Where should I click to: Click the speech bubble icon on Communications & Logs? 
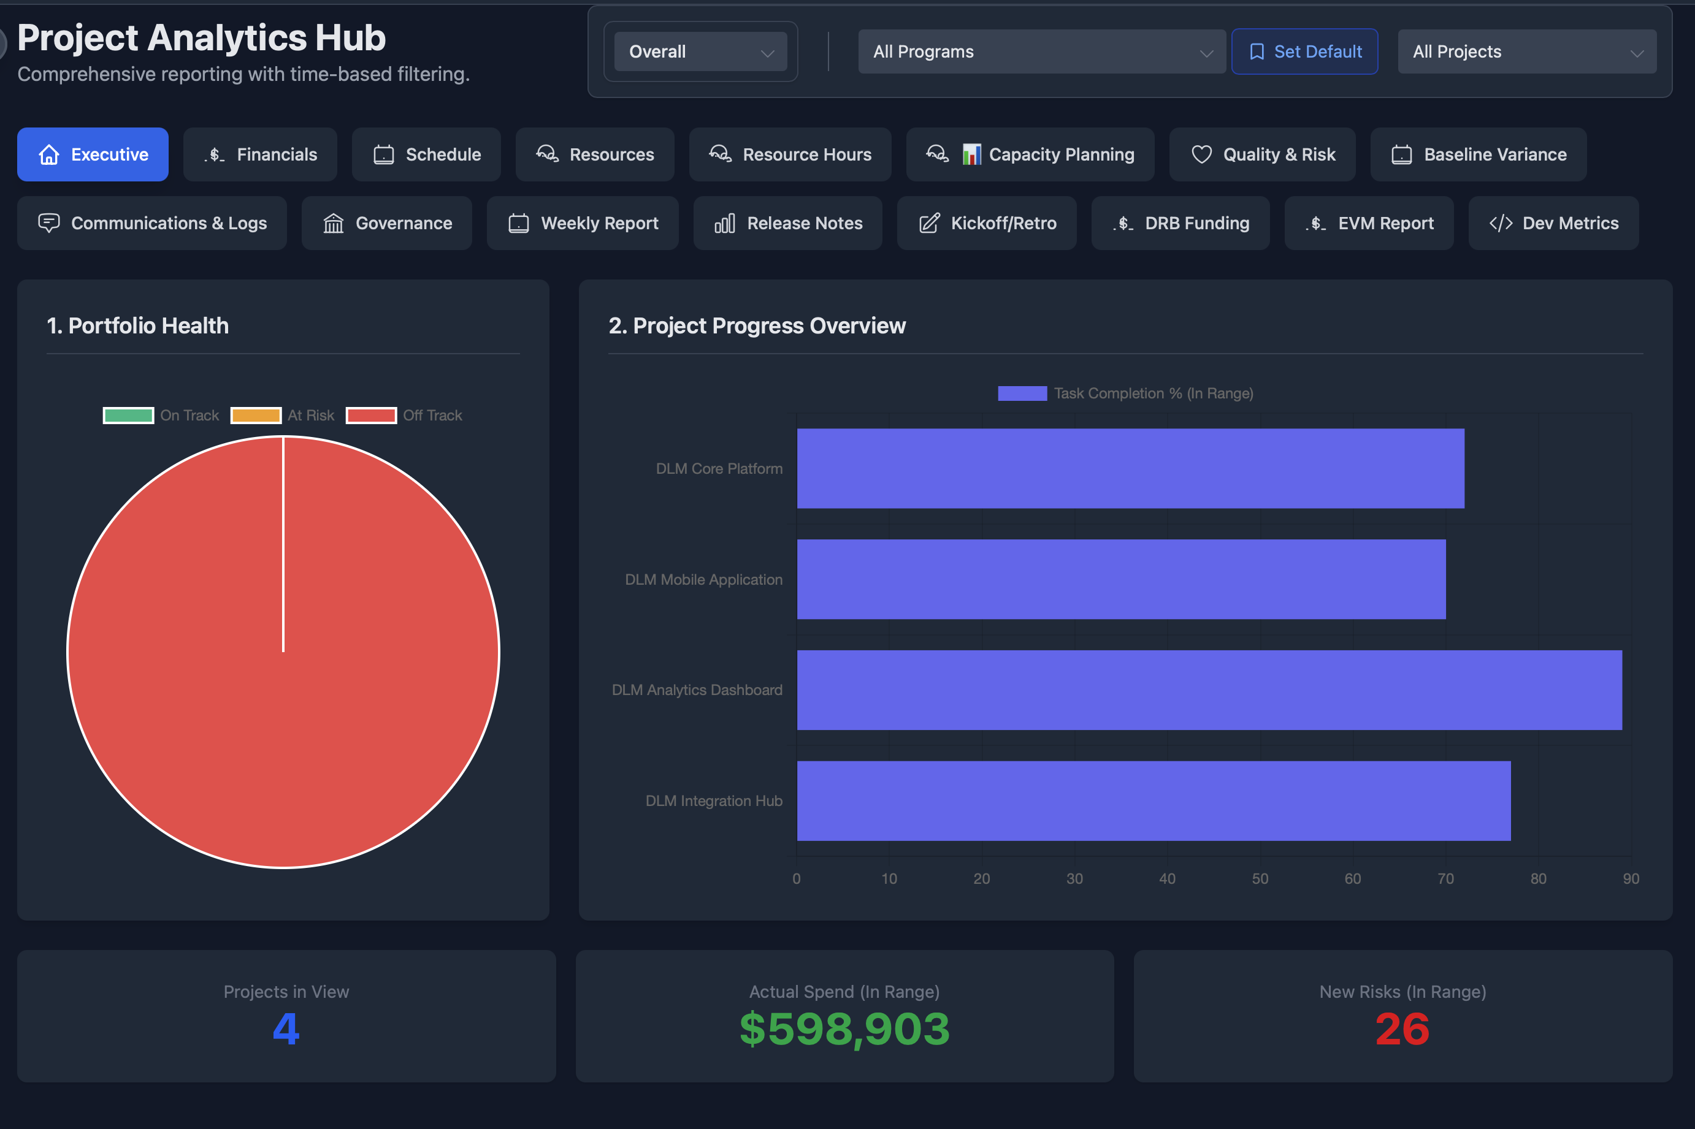48,223
